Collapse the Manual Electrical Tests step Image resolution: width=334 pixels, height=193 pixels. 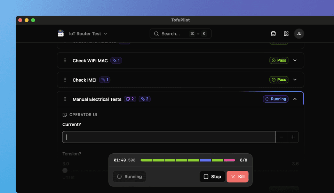[295, 99]
